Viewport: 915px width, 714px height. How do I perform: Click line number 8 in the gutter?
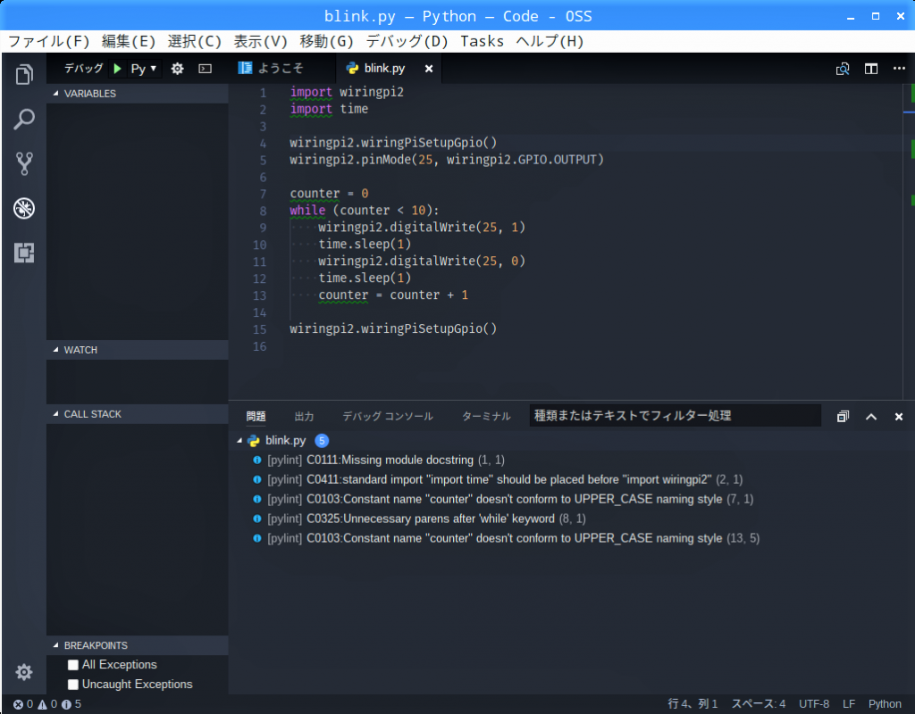[264, 211]
